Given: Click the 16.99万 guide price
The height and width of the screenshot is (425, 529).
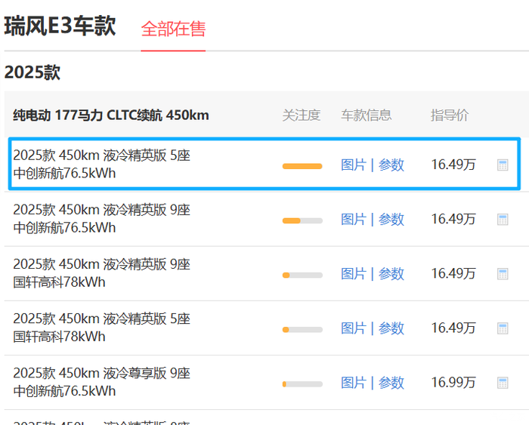Looking at the screenshot, I should (453, 383).
